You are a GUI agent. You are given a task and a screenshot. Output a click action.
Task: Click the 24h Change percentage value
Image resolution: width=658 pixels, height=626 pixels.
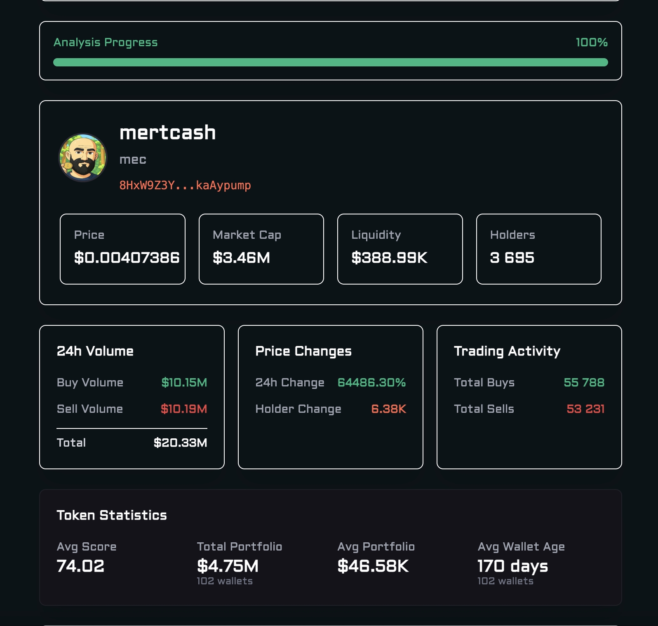tap(371, 383)
